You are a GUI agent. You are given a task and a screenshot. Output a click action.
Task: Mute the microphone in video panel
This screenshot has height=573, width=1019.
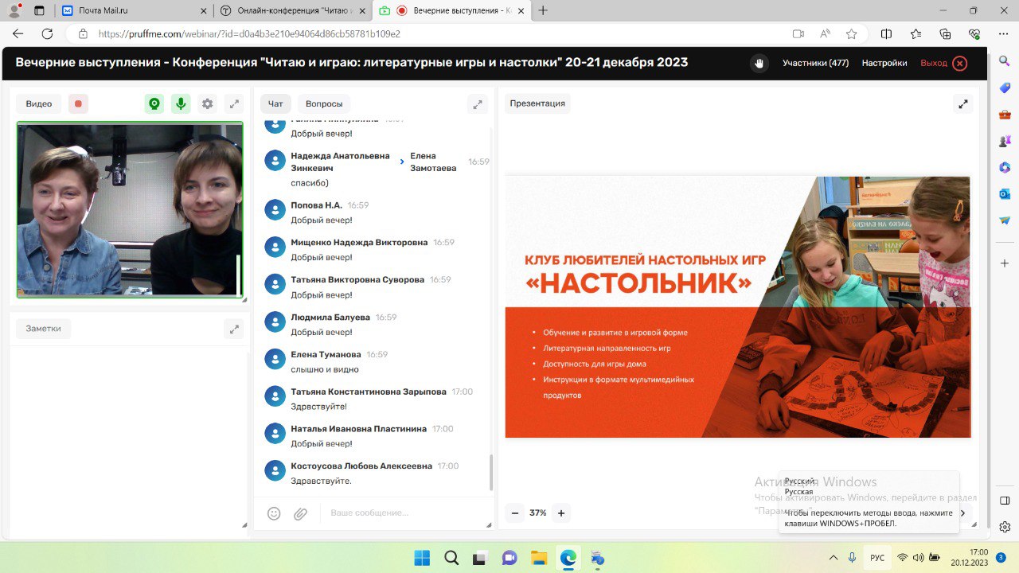(x=181, y=103)
